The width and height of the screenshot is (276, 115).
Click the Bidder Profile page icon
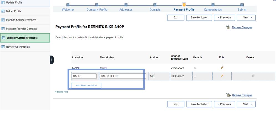(3, 11)
